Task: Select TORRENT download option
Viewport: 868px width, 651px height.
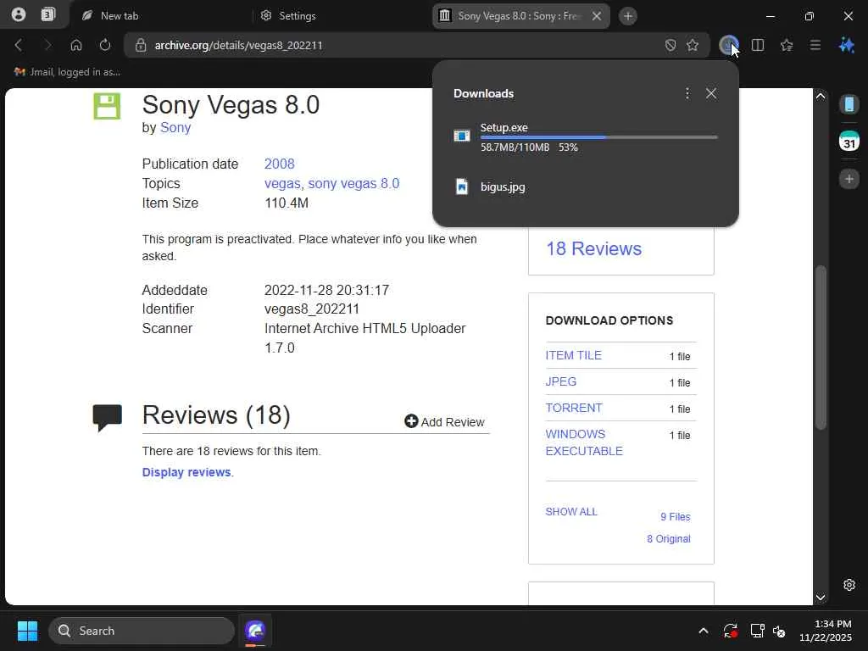Action: point(574,408)
